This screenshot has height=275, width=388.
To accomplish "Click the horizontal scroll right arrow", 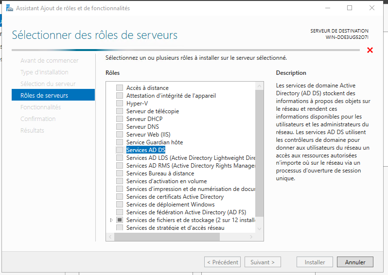I will click(x=251, y=237).
